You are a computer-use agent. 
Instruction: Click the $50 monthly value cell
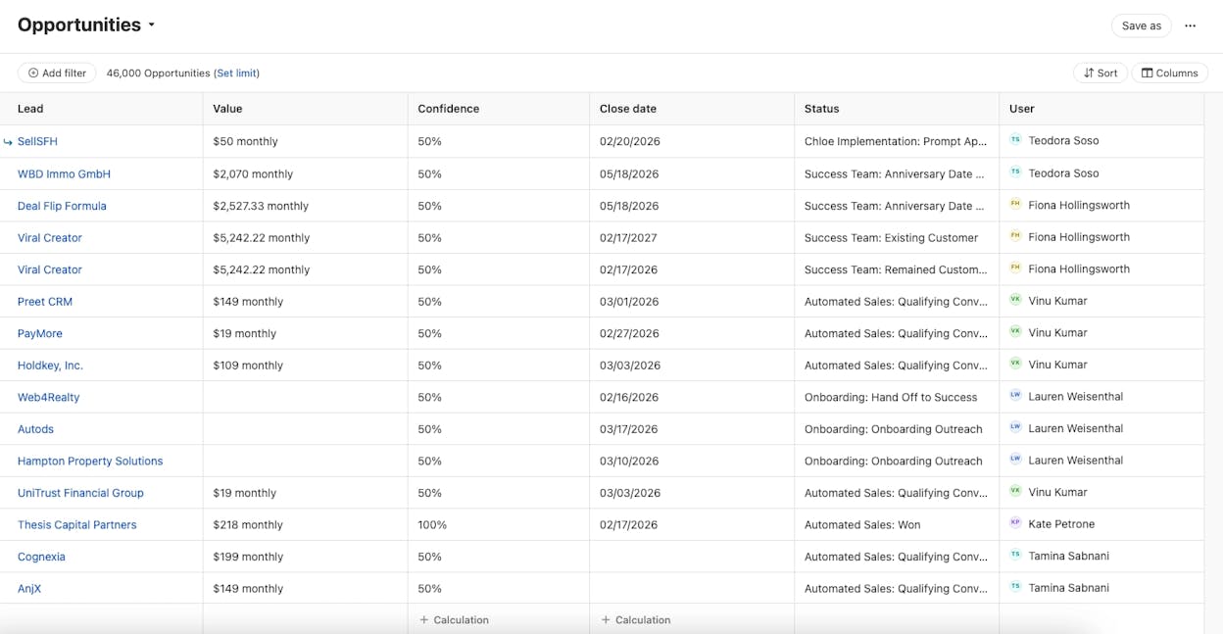click(x=305, y=141)
